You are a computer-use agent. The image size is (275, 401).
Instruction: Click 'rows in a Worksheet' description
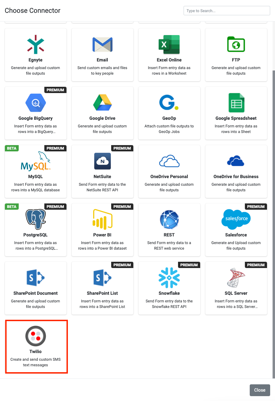click(x=169, y=73)
